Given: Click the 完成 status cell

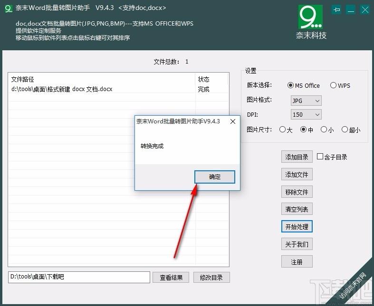Looking at the screenshot, I should click(204, 89).
